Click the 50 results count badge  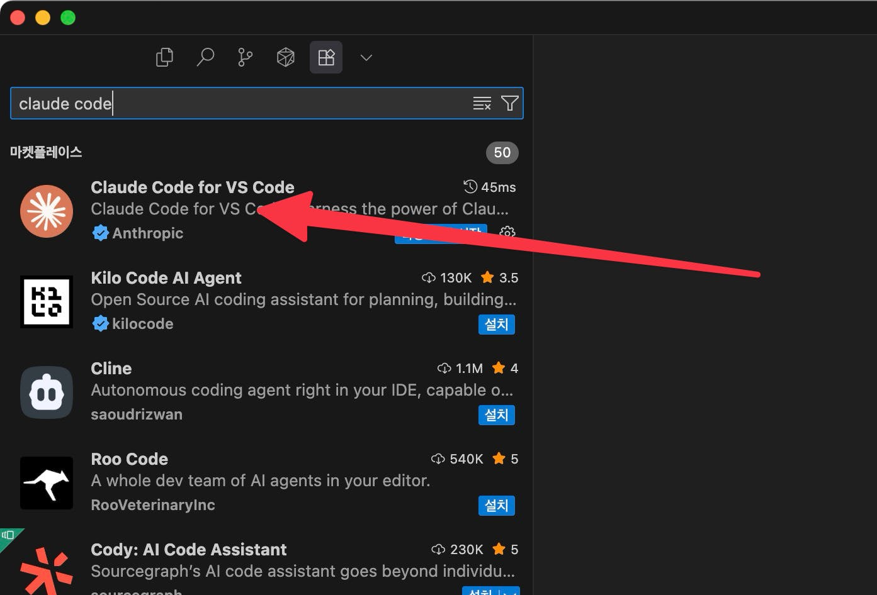[x=502, y=152]
